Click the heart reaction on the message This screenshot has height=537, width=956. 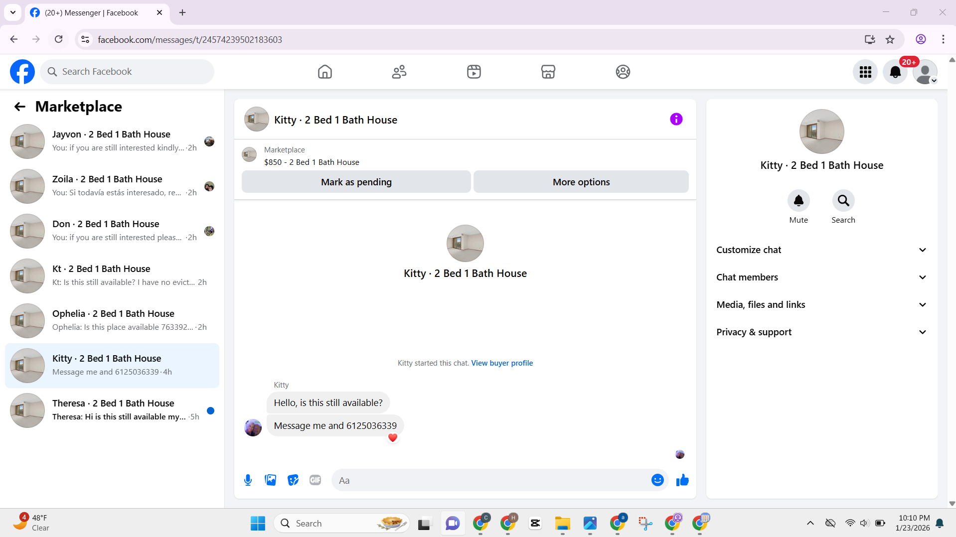coord(393,438)
